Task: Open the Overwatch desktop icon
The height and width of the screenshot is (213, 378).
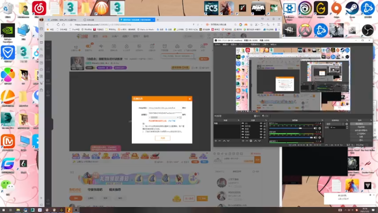Action: [x=305, y=30]
